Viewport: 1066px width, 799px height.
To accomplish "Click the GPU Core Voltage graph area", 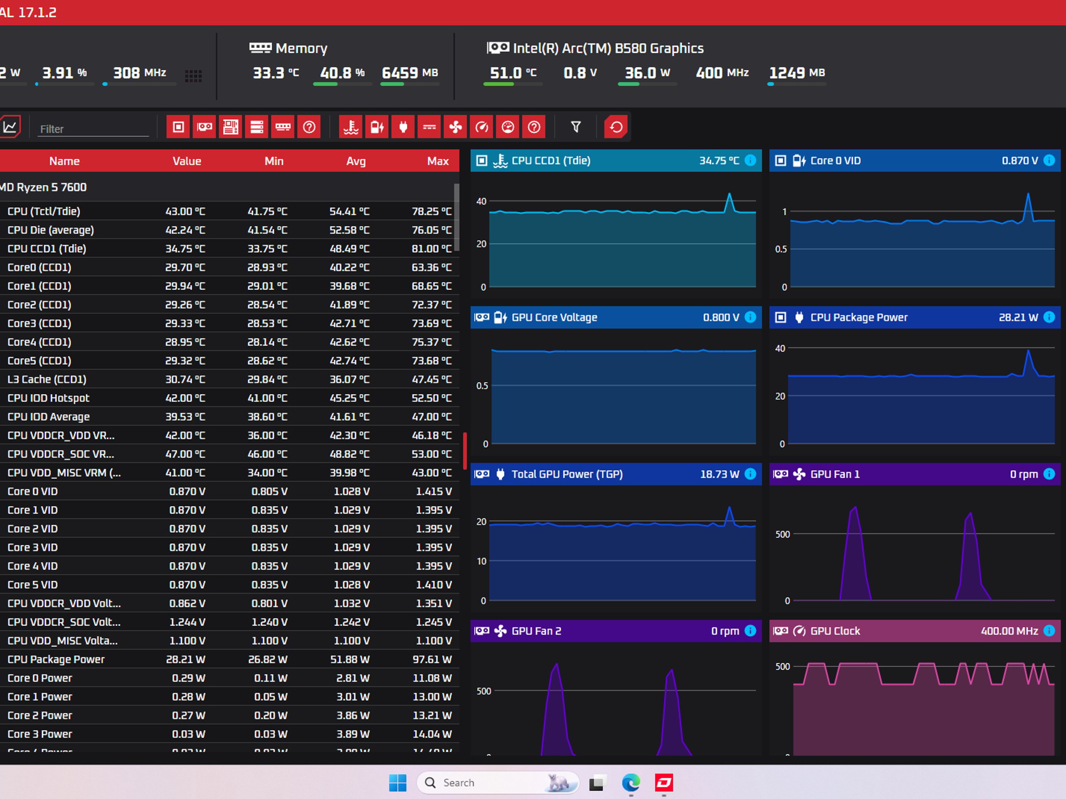I will pyautogui.click(x=616, y=392).
